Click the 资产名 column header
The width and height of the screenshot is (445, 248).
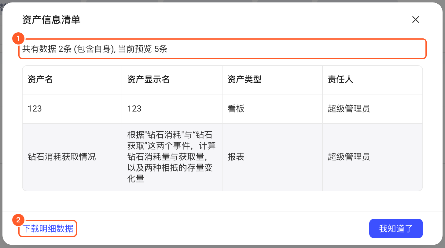pos(72,80)
